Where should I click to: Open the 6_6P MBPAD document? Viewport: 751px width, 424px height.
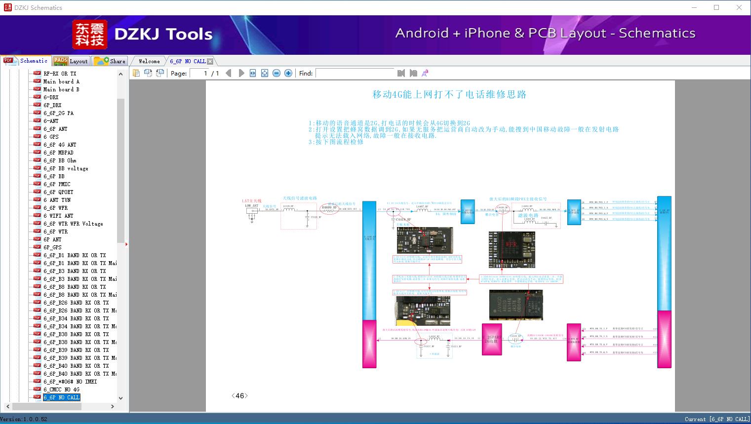(x=58, y=153)
